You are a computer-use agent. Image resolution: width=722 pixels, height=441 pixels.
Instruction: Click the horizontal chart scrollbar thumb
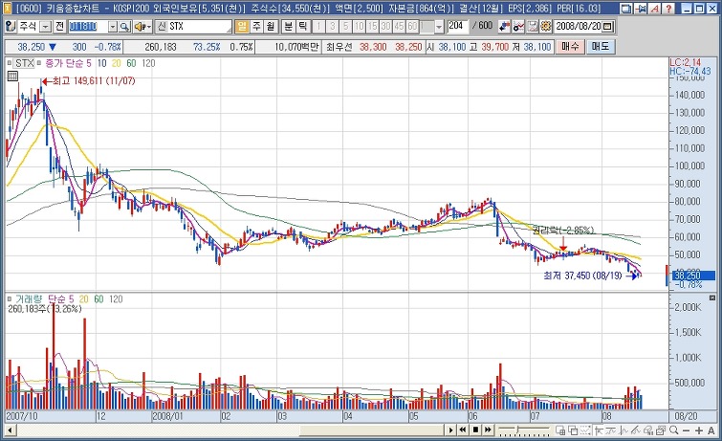(373, 430)
